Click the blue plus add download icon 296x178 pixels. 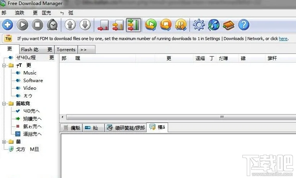coord(7,25)
